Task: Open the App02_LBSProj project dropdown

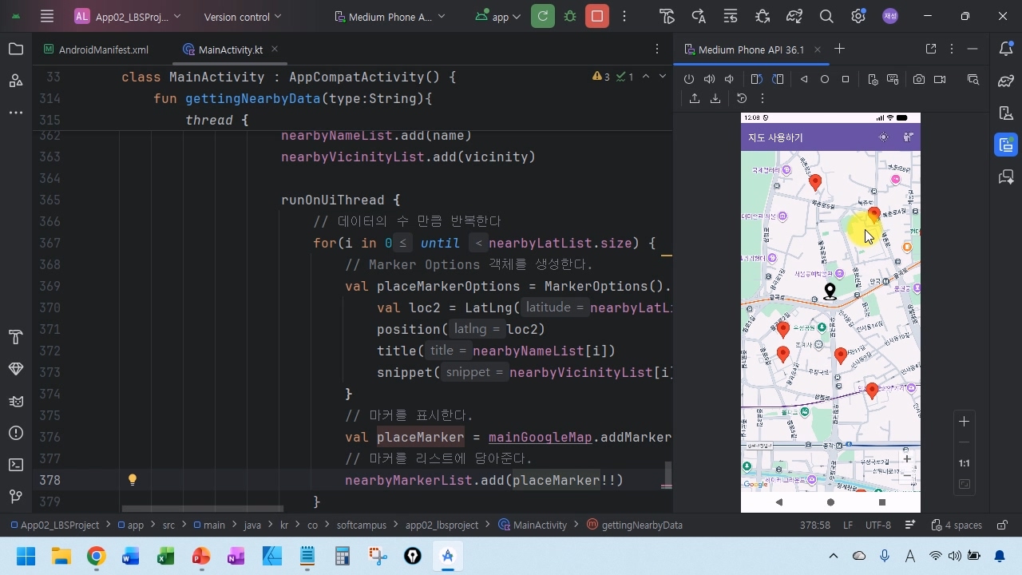Action: point(128,17)
